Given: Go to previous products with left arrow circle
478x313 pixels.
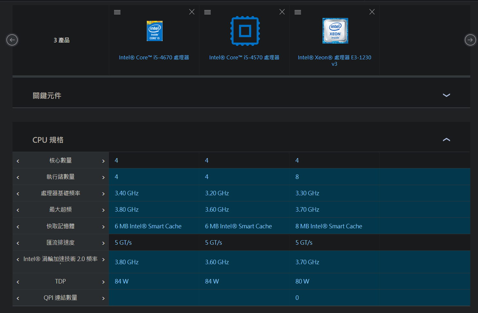Looking at the screenshot, I should pyautogui.click(x=12, y=40).
